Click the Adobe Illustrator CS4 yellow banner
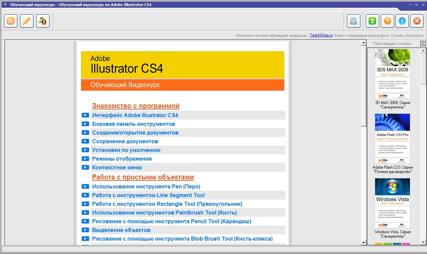 pos(183,65)
